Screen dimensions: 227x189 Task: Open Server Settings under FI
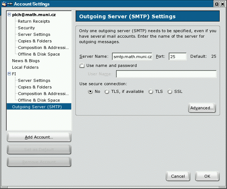coord(34,80)
